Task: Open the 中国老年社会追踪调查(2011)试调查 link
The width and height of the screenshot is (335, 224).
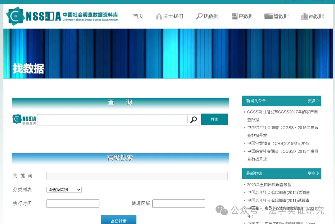Action: 278,200
